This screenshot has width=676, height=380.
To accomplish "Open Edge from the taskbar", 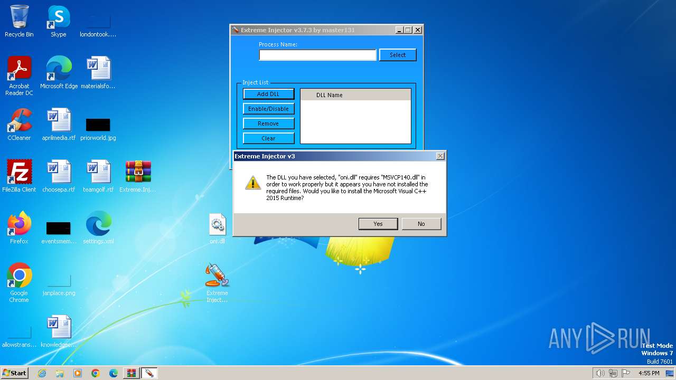I will pyautogui.click(x=114, y=373).
